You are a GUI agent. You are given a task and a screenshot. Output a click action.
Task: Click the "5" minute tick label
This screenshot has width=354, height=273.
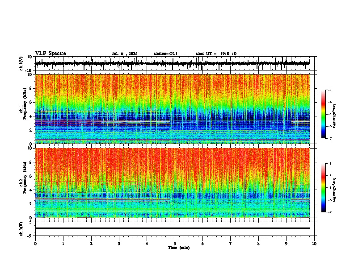point(175,244)
